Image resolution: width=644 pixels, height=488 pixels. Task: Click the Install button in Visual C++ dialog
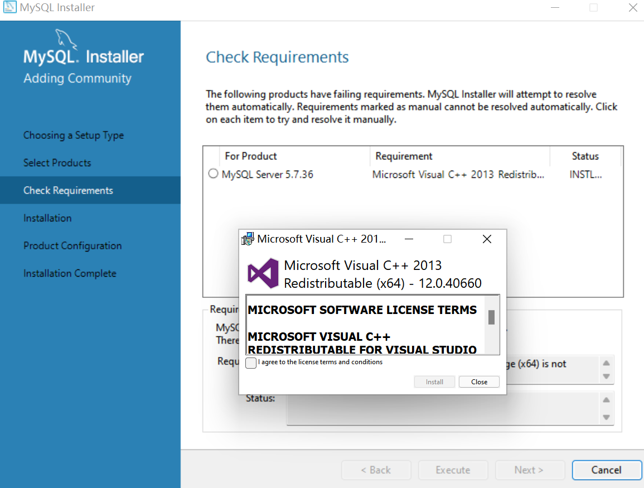(x=434, y=382)
